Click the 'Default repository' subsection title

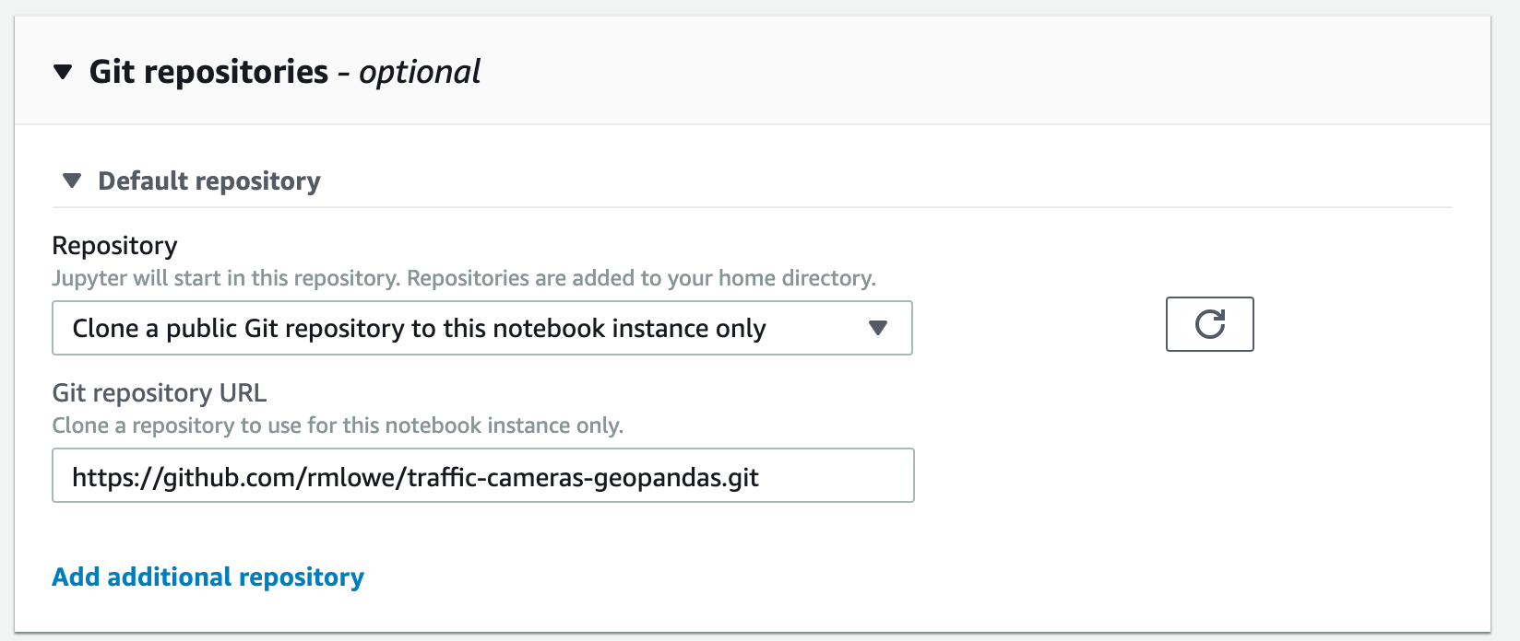click(209, 181)
